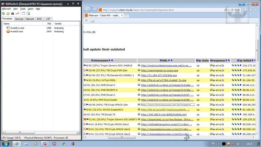This screenshot has height=147, width=261.
Task: Click the browser horizontal scrollbar thumb
Action: point(122,138)
